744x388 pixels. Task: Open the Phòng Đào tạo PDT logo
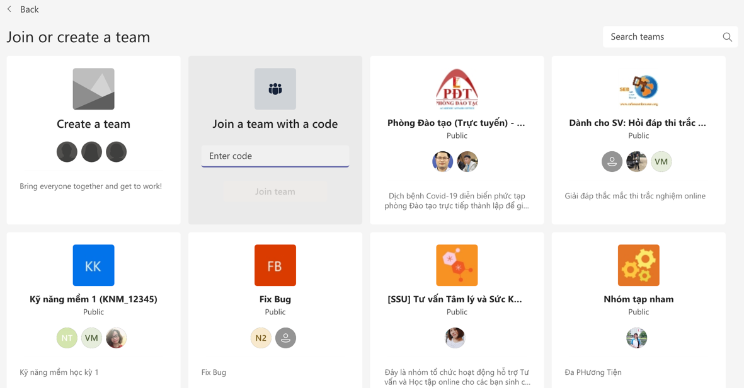coord(457,89)
